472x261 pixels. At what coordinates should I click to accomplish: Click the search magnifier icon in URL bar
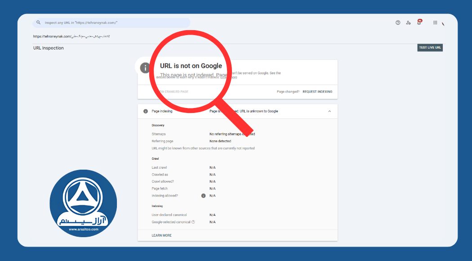tap(39, 22)
